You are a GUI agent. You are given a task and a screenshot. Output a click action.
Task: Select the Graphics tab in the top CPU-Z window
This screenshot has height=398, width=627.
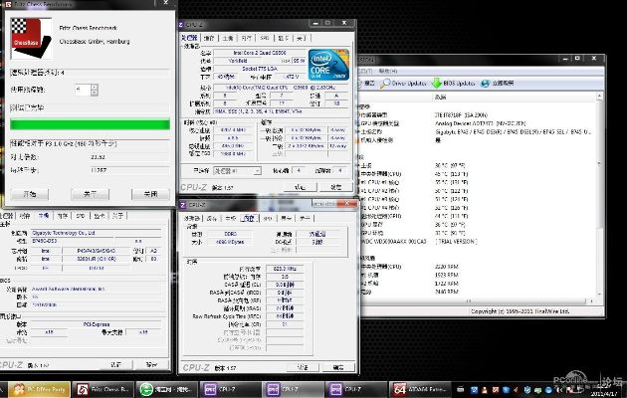coord(284,39)
